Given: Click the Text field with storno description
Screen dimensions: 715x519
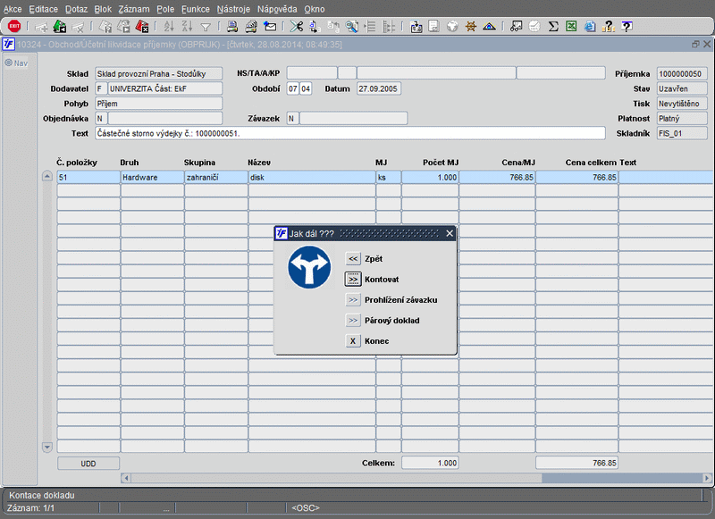Looking at the screenshot, I should (349, 133).
